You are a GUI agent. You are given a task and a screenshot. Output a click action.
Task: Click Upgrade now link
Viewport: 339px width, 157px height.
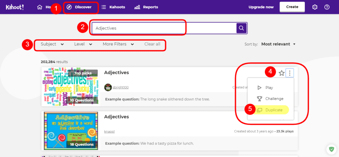point(261,7)
